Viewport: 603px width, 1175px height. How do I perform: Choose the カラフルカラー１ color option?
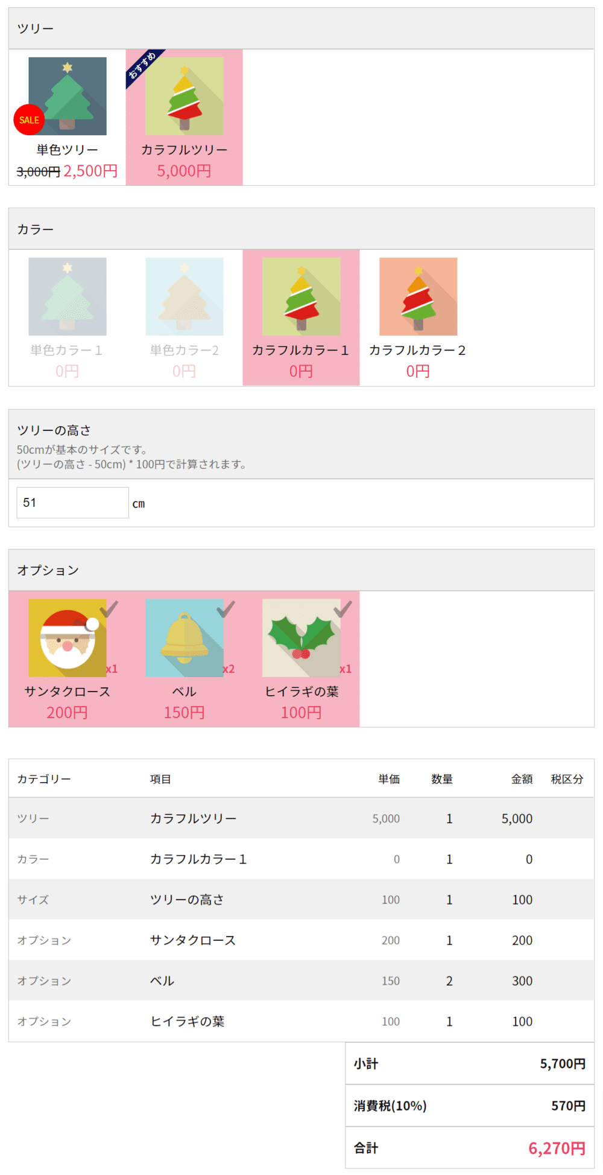[301, 317]
